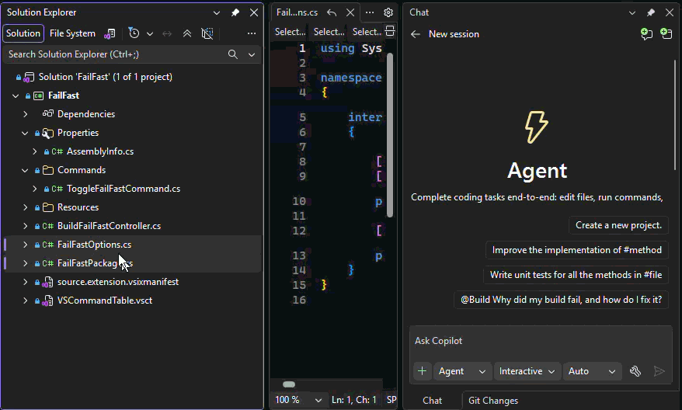This screenshot has width=682, height=410.
Task: Close the Fail...ns.cs editor tab
Action: click(350, 12)
